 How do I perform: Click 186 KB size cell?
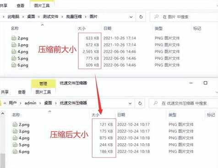tap(106, 151)
